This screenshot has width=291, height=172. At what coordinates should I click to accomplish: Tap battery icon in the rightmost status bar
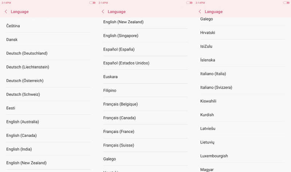[x=286, y=3]
